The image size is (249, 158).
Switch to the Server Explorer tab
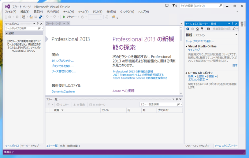click(31, 146)
